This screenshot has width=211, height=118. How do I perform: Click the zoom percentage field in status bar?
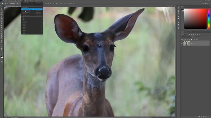6,117
